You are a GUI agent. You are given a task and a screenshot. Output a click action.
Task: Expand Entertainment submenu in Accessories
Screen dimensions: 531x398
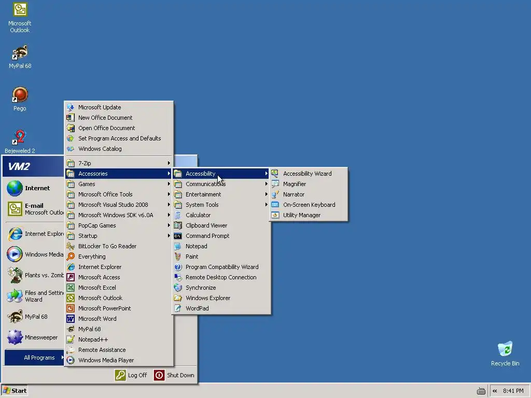(221, 194)
